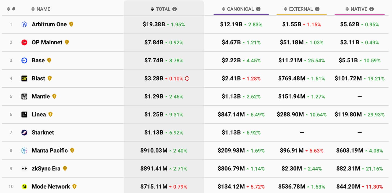This screenshot has width=392, height=193.
Task: Click the OP Mainnet red logo icon
Action: point(24,42)
